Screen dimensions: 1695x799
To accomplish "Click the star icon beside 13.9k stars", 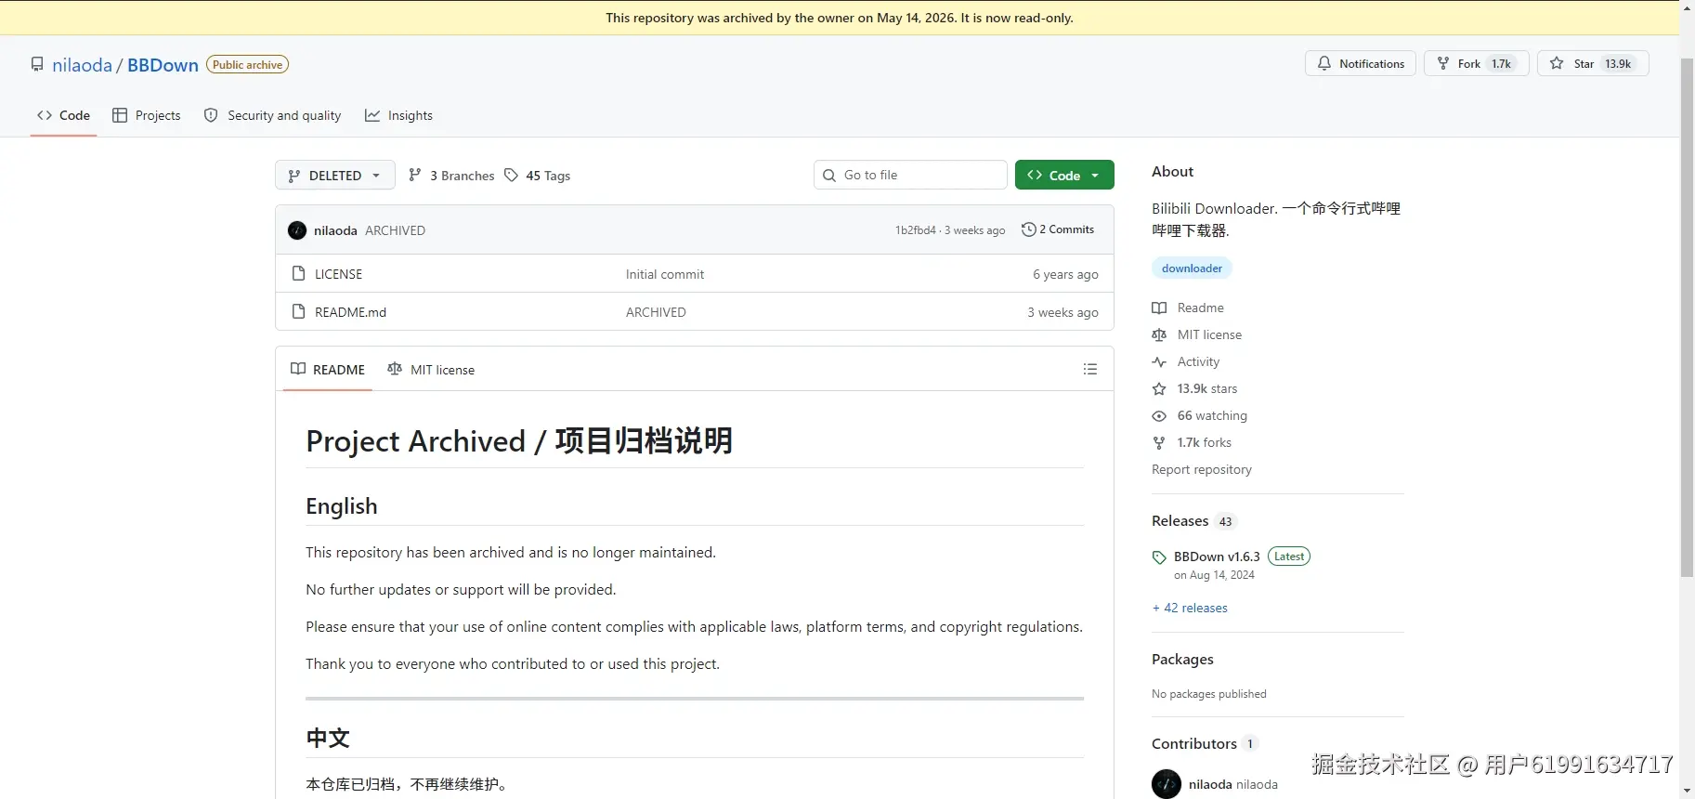I will (1159, 388).
